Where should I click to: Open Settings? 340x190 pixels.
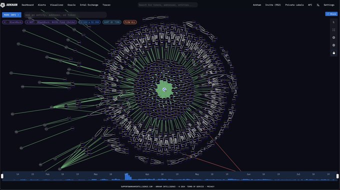point(329,5)
